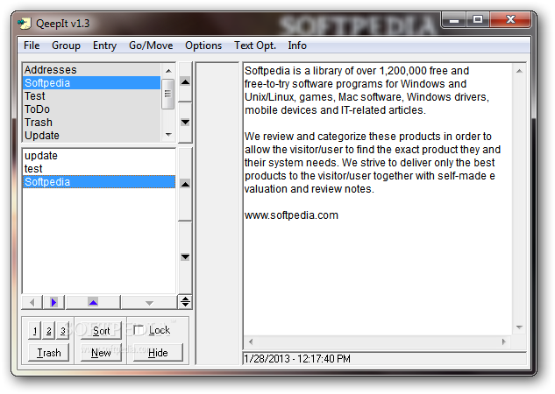Select the Addresses group
Screen dimensions: 555x394
tap(92, 70)
